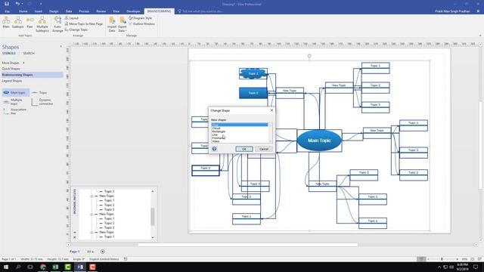Image resolution: width=484 pixels, height=272 pixels.
Task: Select the Main topic stencil shape
Action: pos(15,92)
